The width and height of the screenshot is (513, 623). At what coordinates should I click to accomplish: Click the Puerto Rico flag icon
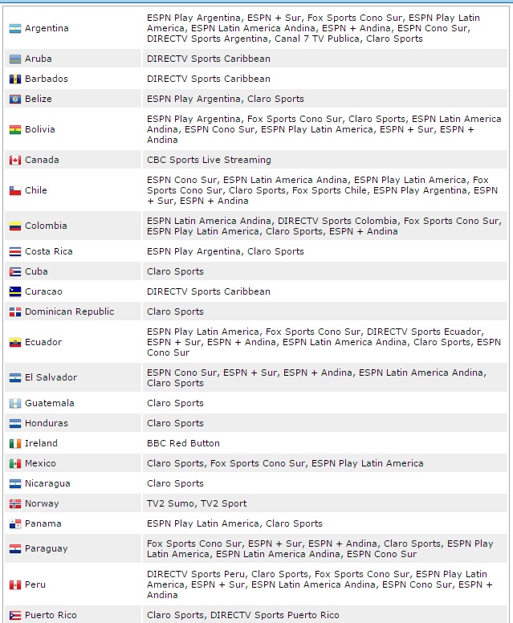pos(15,616)
